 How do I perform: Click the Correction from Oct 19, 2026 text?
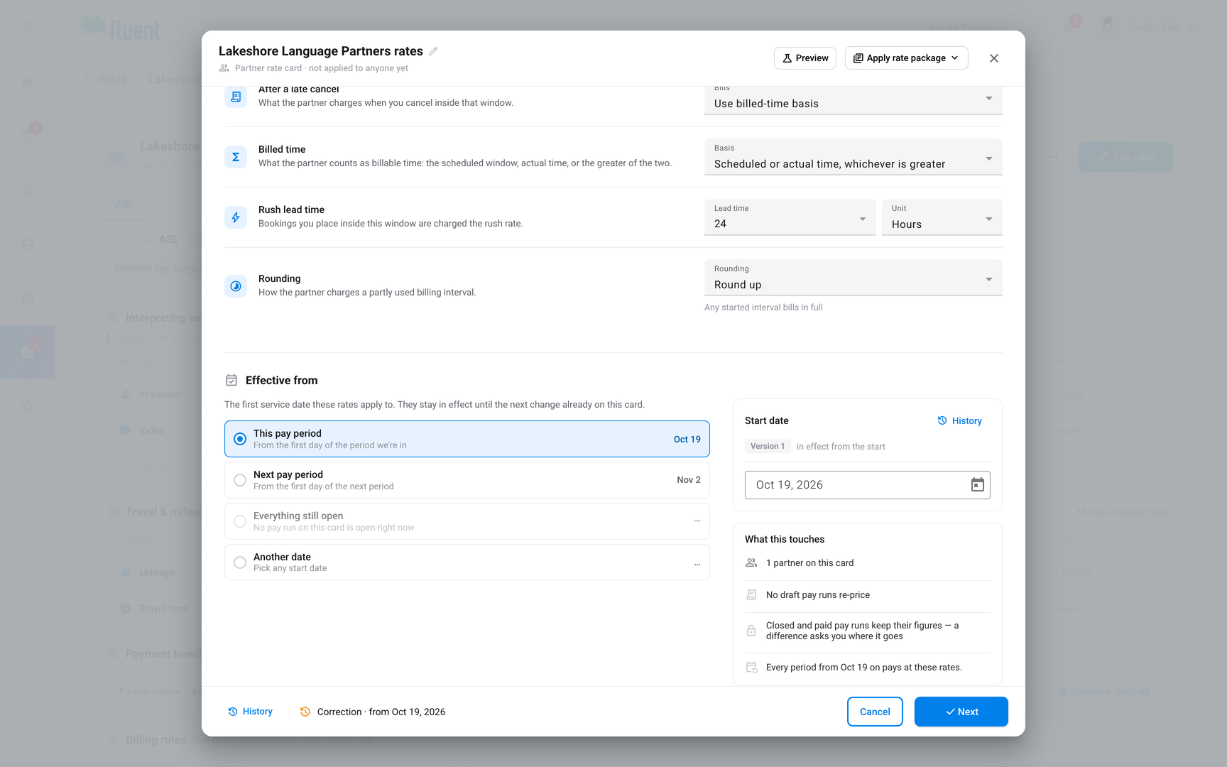point(381,712)
